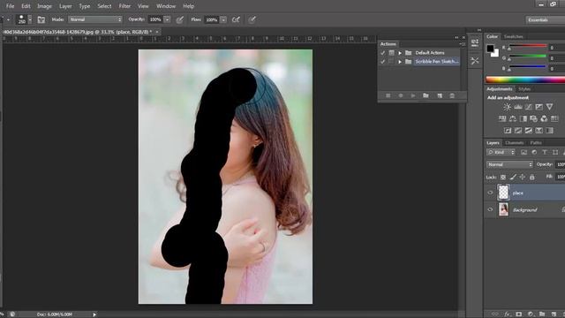The height and width of the screenshot is (318, 565).
Task: Open the brush preset picker showing 250
Action: tap(24, 19)
